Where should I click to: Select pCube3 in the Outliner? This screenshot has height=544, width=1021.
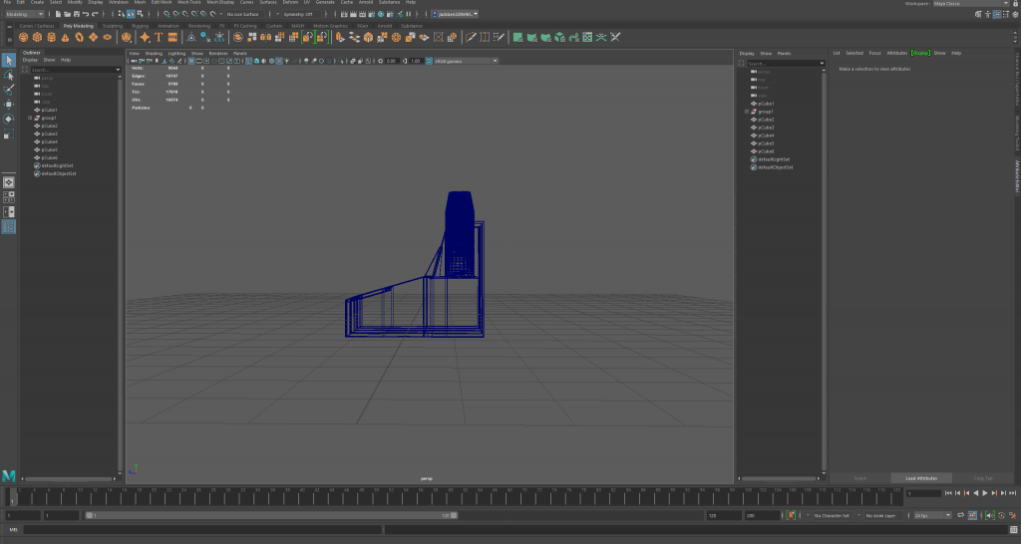tap(50, 134)
